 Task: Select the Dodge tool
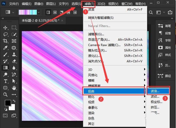[x=5, y=74]
